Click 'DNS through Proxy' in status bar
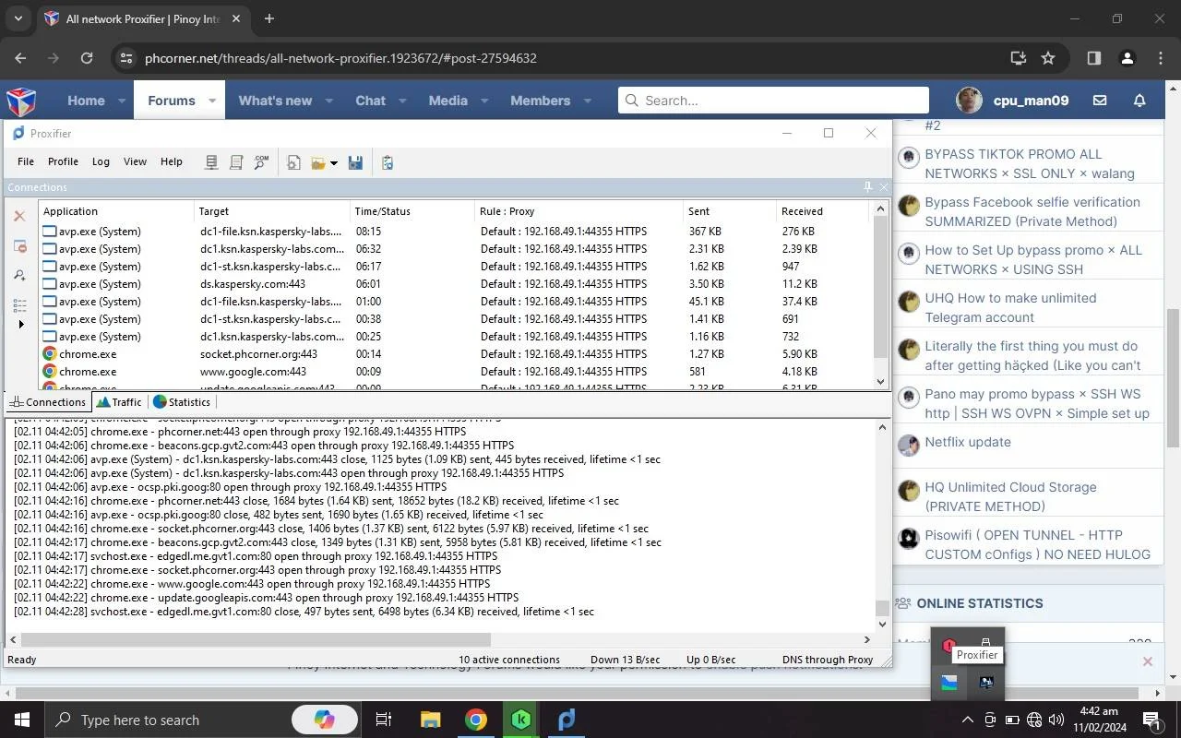This screenshot has width=1181, height=738. click(x=828, y=660)
